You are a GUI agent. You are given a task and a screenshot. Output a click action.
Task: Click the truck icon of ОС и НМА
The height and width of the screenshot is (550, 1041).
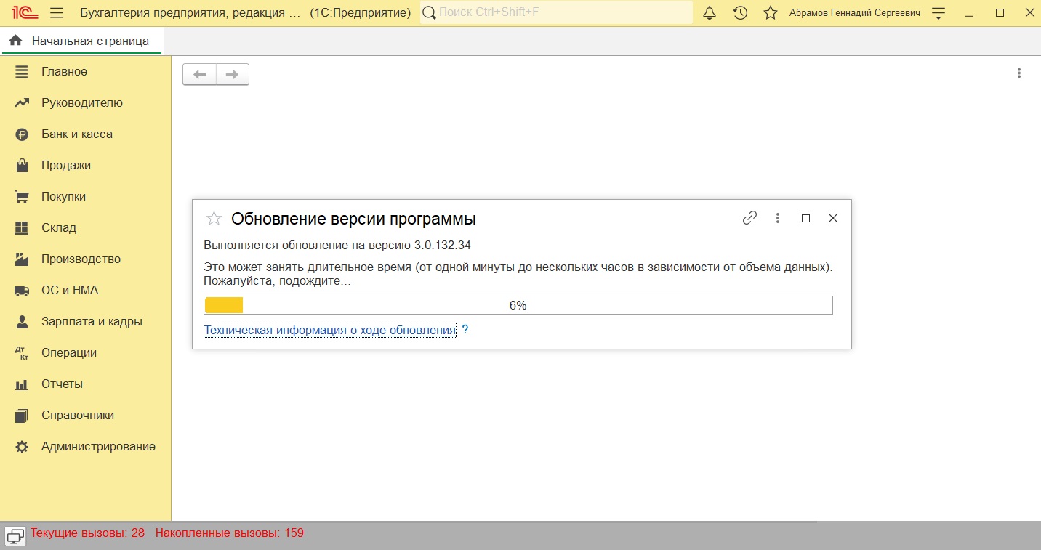point(22,291)
